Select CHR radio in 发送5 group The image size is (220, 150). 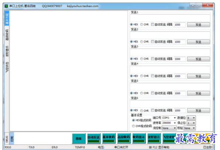coord(142,93)
